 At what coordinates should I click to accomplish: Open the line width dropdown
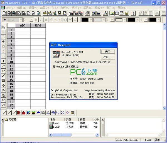pyautogui.click(x=112, y=20)
